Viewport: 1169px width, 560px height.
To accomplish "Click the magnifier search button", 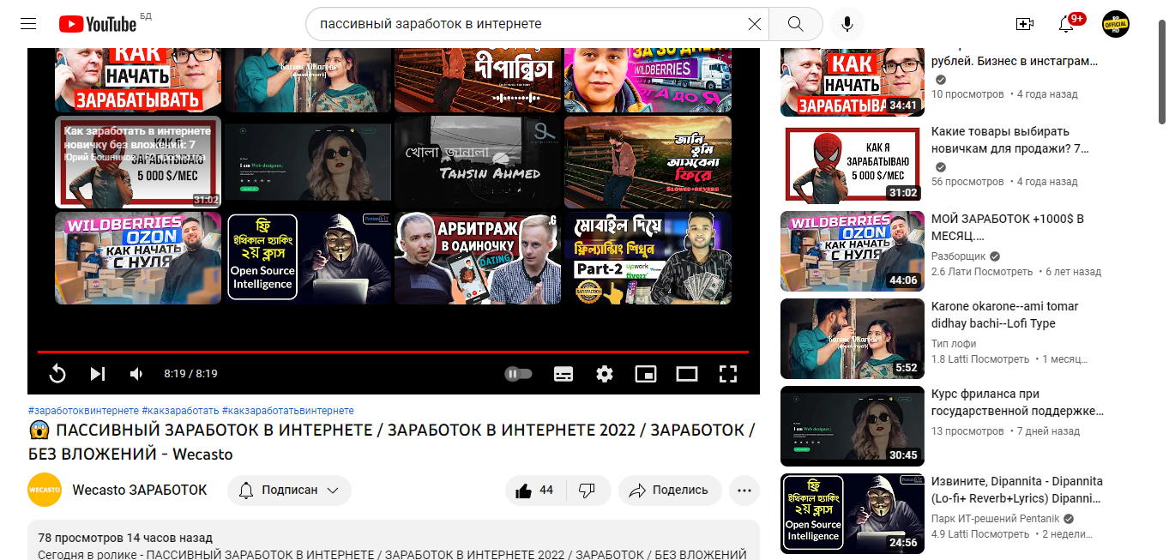I will (795, 24).
